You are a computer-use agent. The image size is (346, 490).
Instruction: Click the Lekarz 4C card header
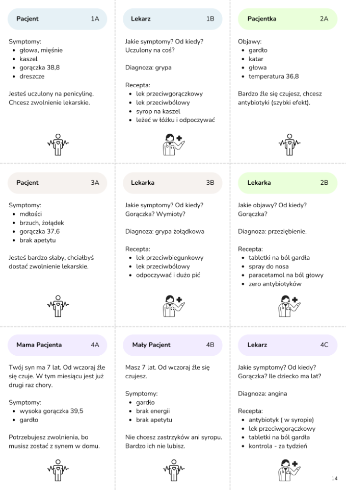[288, 345]
